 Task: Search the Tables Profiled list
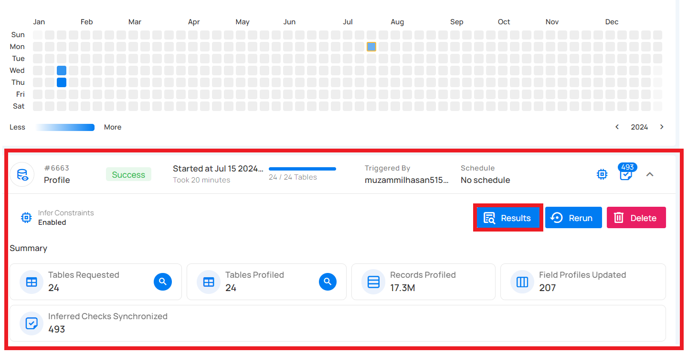pyautogui.click(x=328, y=282)
